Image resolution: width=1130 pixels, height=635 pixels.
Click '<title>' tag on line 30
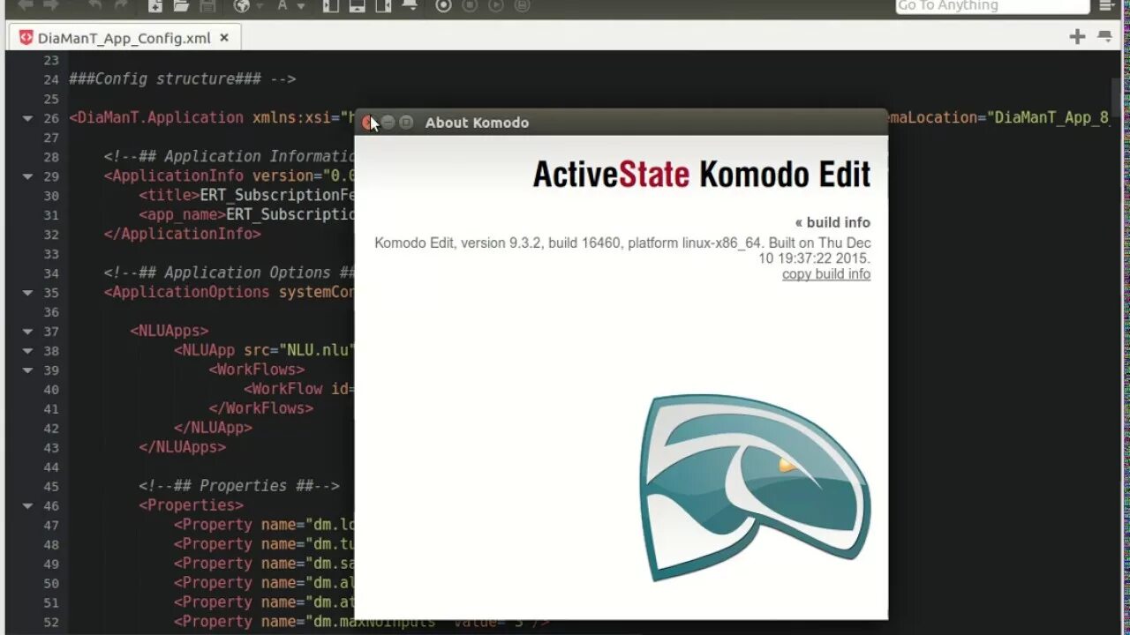click(x=169, y=195)
